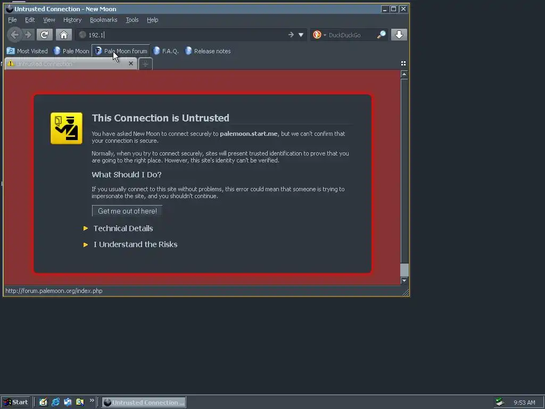Launch the first quick launch desktop icon
Image resolution: width=545 pixels, height=409 pixels.
point(43,402)
